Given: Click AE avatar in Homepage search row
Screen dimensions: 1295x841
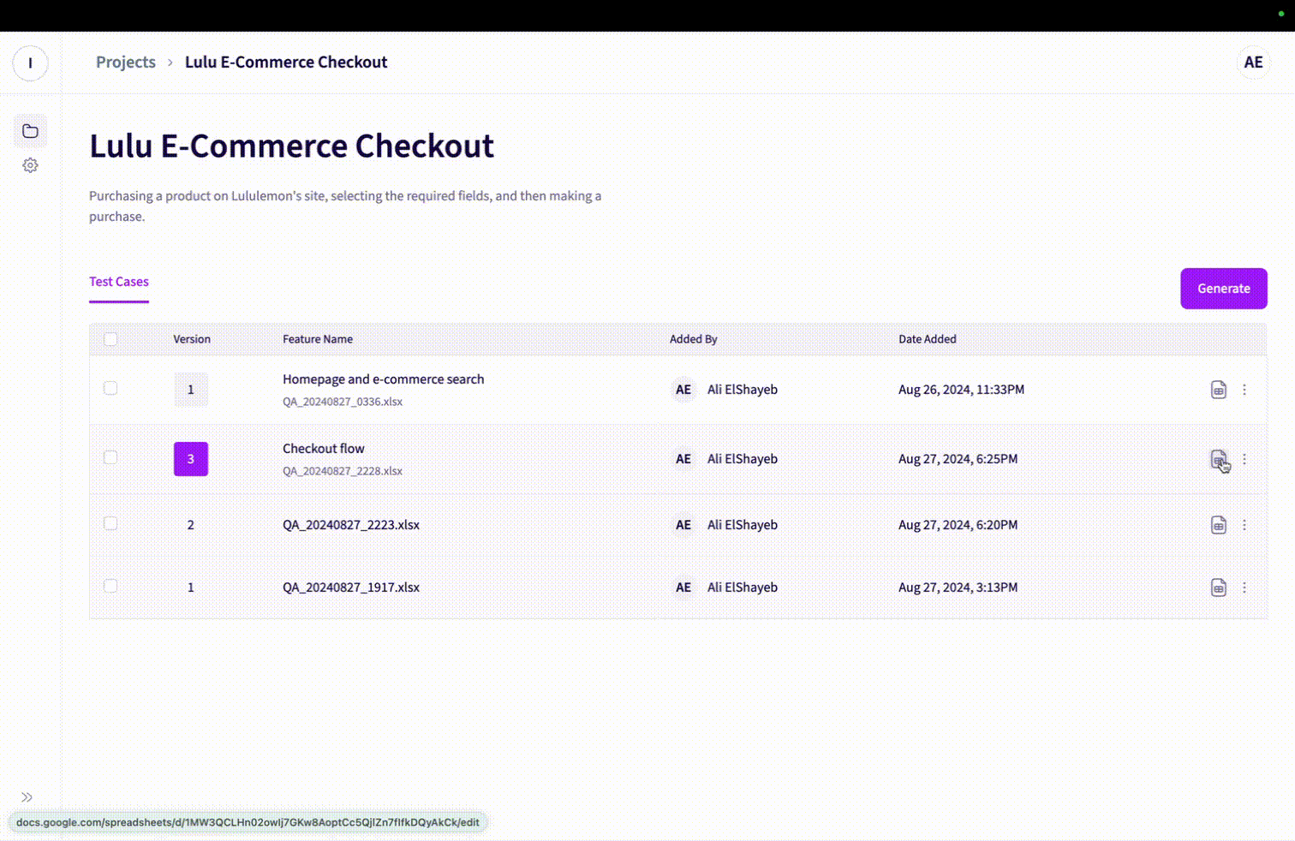Looking at the screenshot, I should click(x=683, y=390).
